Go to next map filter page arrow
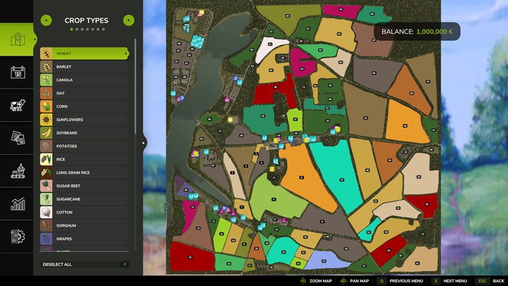508x286 pixels. (128, 20)
